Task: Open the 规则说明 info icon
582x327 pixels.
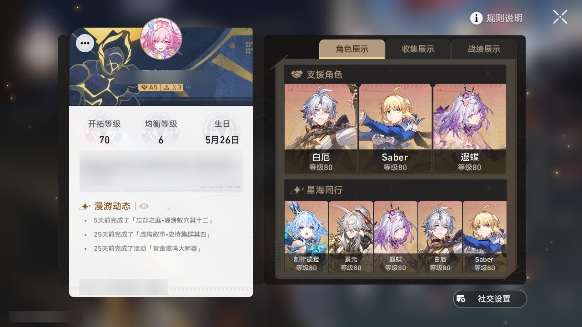Action: point(476,18)
